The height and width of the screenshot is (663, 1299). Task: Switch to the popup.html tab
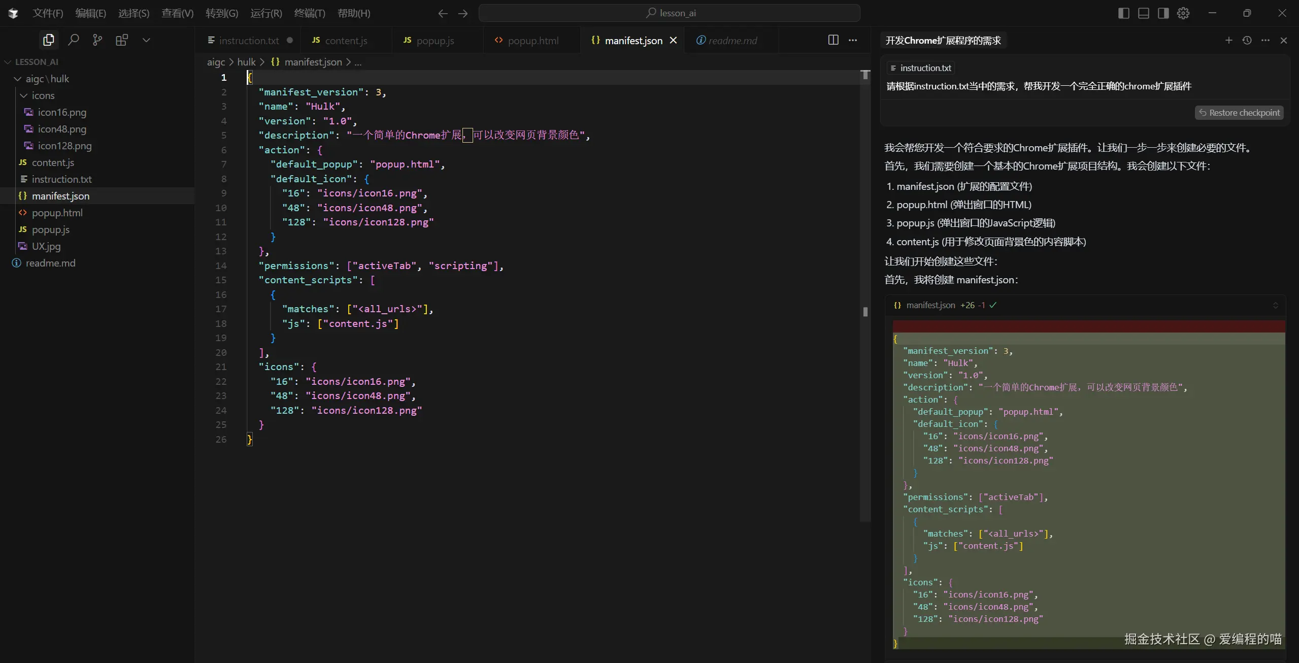coord(532,40)
